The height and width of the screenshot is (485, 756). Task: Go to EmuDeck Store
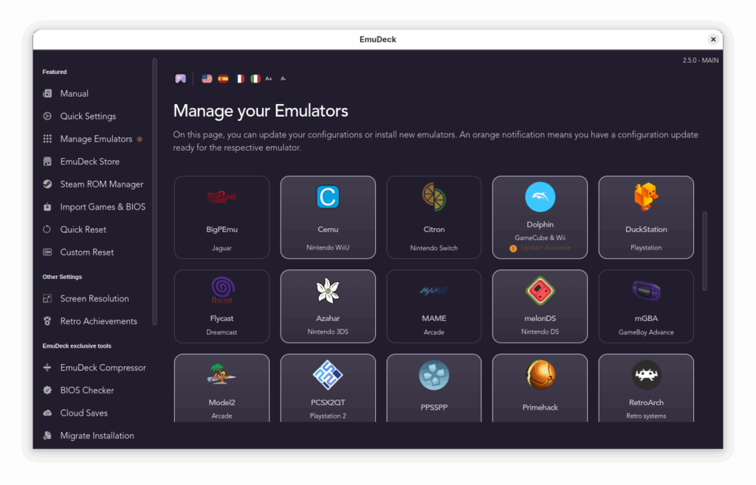click(89, 162)
